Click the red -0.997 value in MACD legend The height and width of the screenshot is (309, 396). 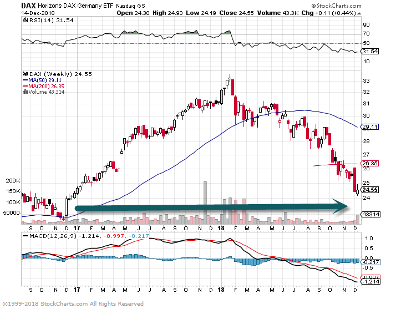113,236
